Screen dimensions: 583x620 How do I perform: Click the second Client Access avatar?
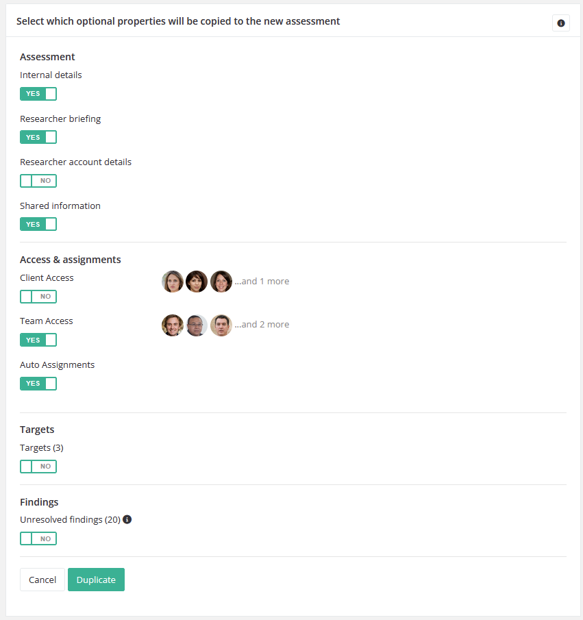[197, 281]
